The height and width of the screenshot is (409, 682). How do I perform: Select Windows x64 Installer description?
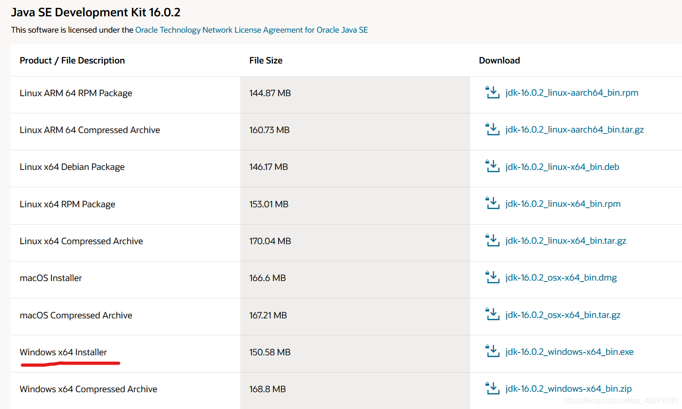coord(63,352)
